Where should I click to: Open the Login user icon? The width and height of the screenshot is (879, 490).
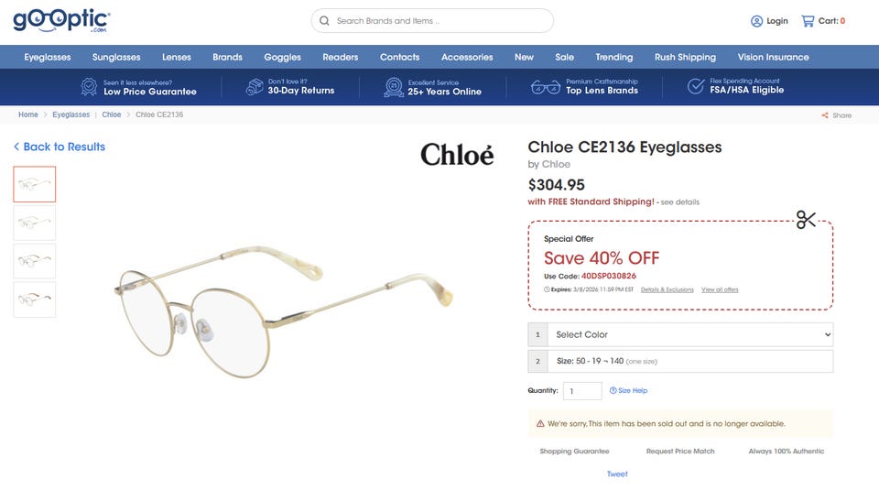point(756,21)
